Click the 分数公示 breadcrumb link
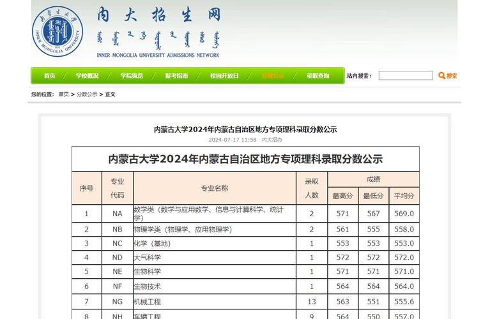This screenshot has height=319, width=490. pos(87,94)
